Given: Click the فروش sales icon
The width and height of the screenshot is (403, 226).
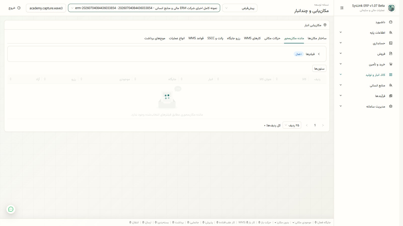Looking at the screenshot, I should [x=391, y=54].
